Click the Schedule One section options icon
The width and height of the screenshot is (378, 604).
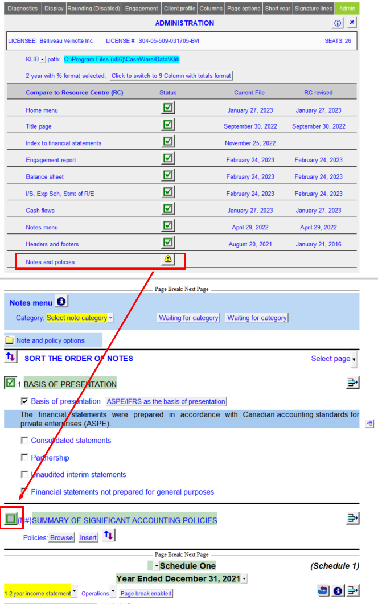click(352, 590)
